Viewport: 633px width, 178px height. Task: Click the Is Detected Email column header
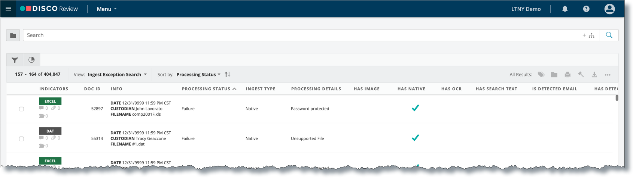tap(554, 89)
